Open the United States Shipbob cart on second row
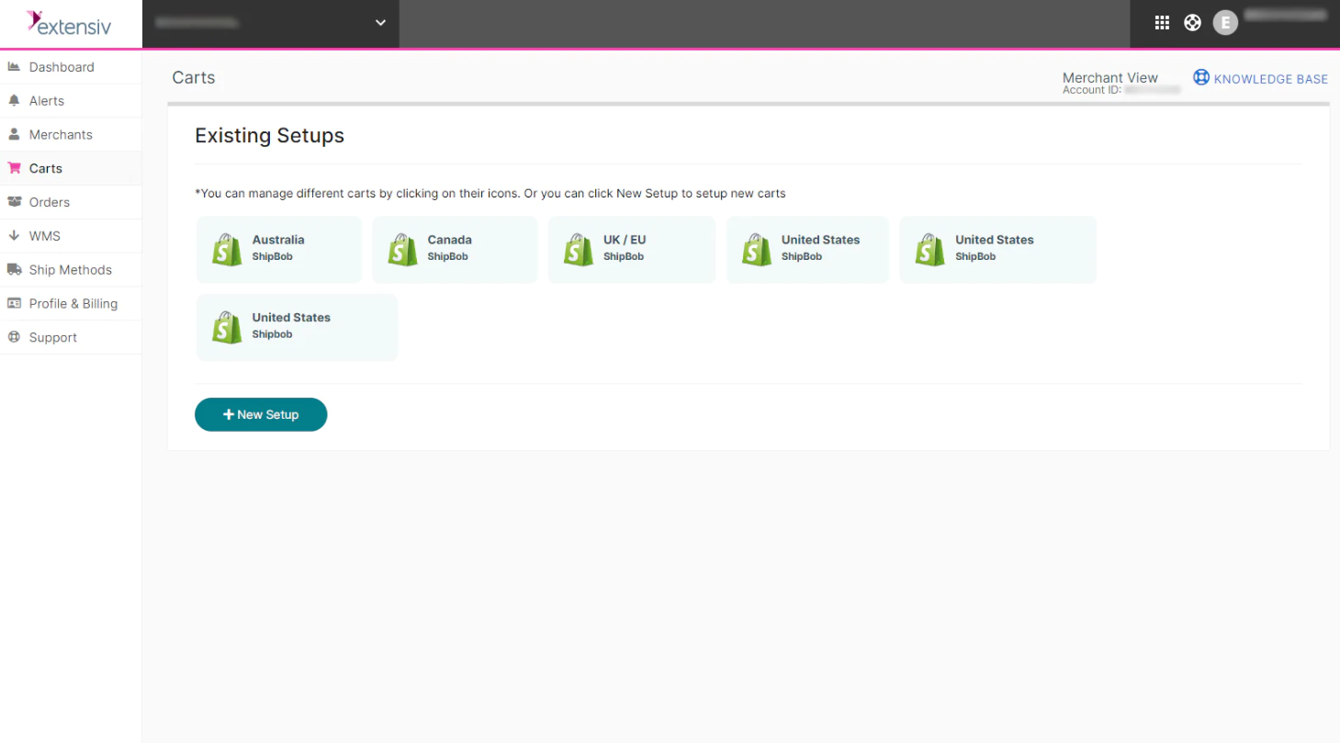The width and height of the screenshot is (1340, 743). pos(296,327)
